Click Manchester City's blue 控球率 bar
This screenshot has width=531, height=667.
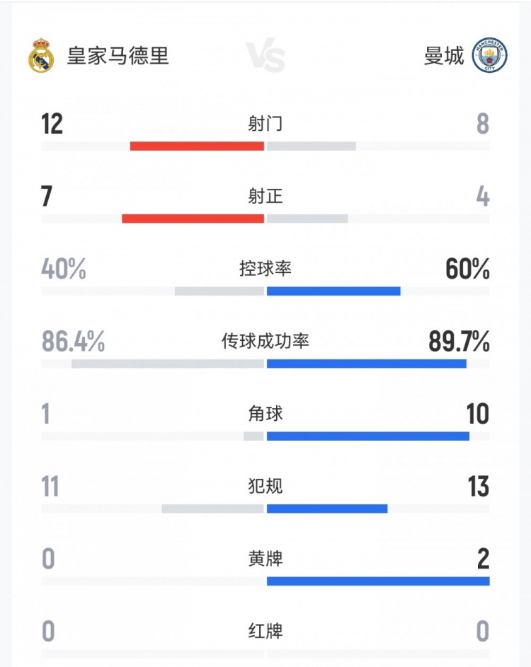333,291
